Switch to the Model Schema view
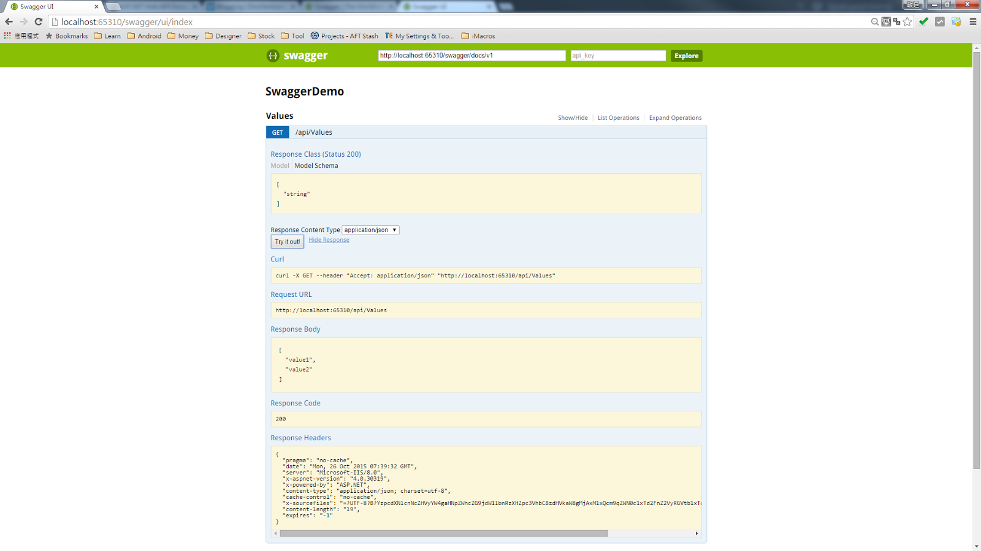This screenshot has height=551, width=981. [x=316, y=166]
